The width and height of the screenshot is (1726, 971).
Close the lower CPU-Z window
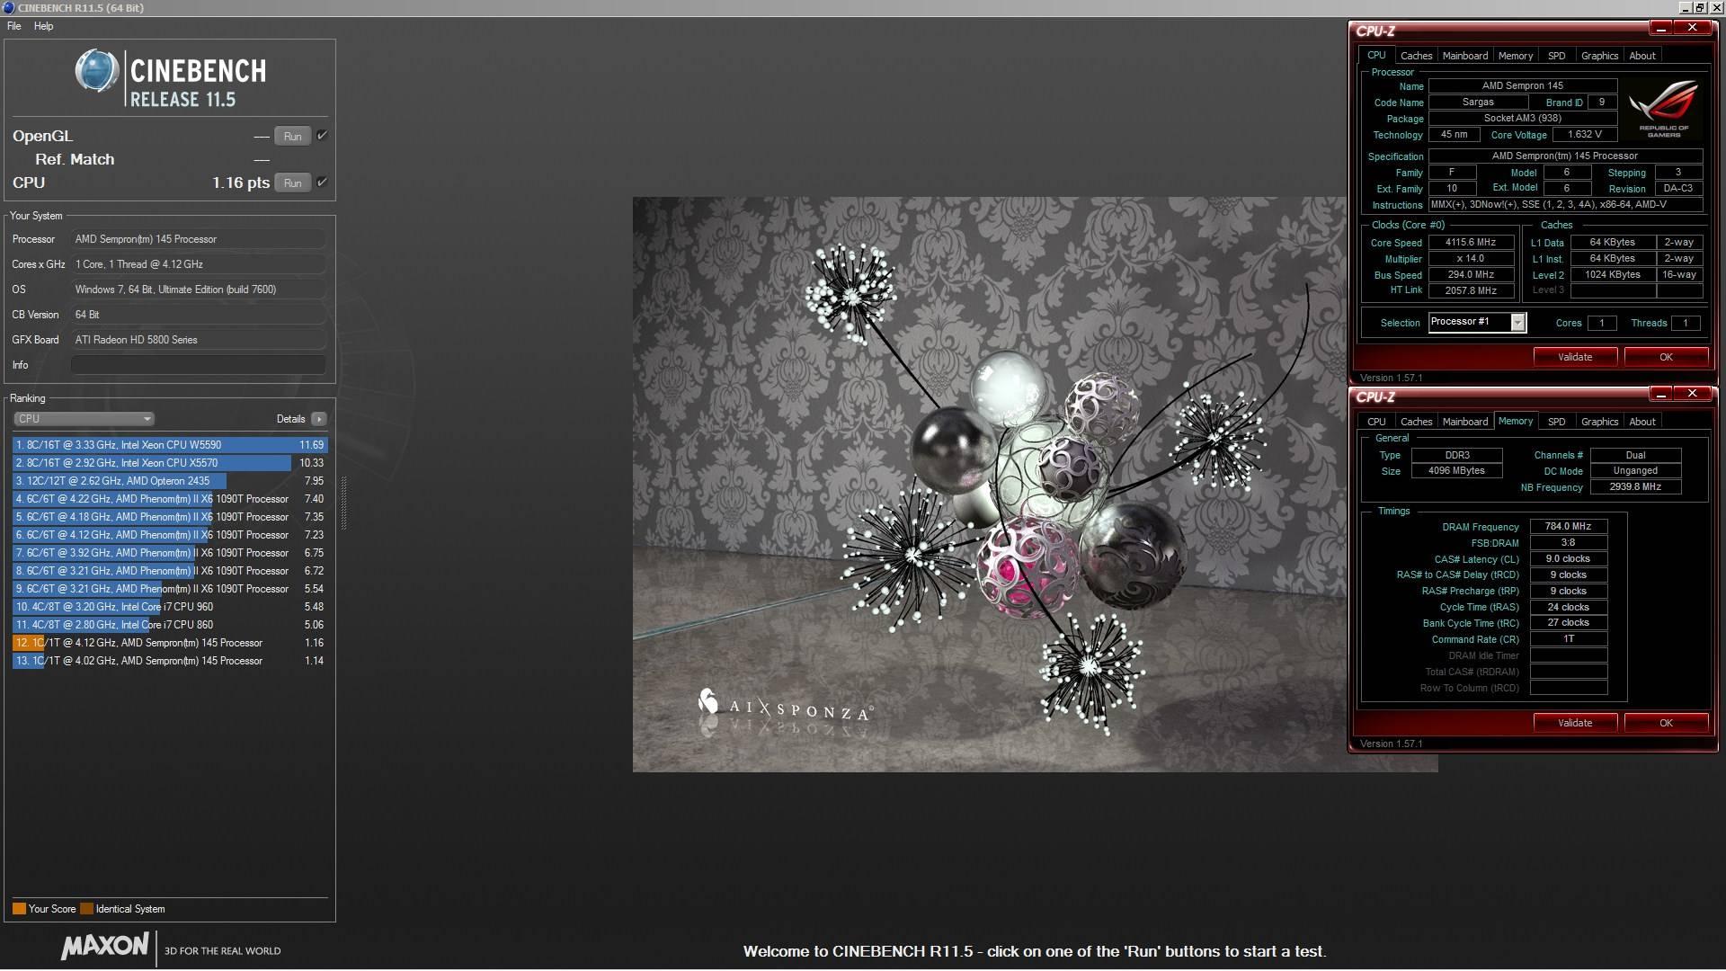tap(1692, 394)
